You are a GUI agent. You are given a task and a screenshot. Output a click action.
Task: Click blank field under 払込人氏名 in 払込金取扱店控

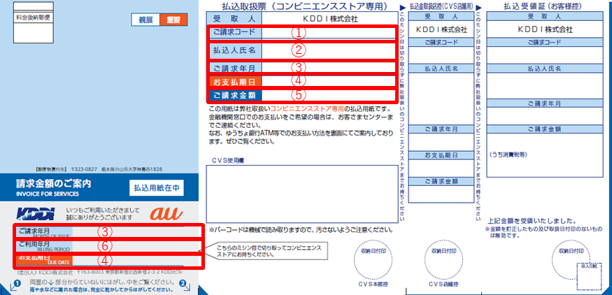(441, 99)
